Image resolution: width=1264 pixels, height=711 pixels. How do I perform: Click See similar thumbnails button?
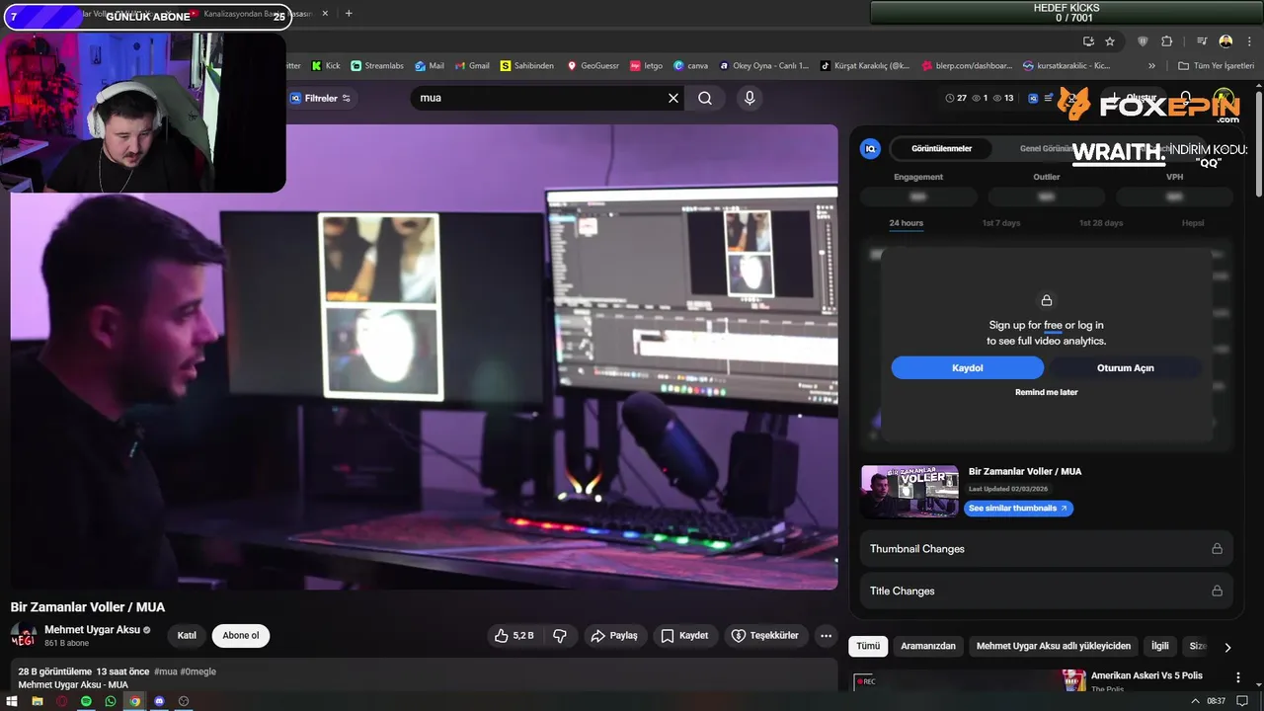point(1018,508)
